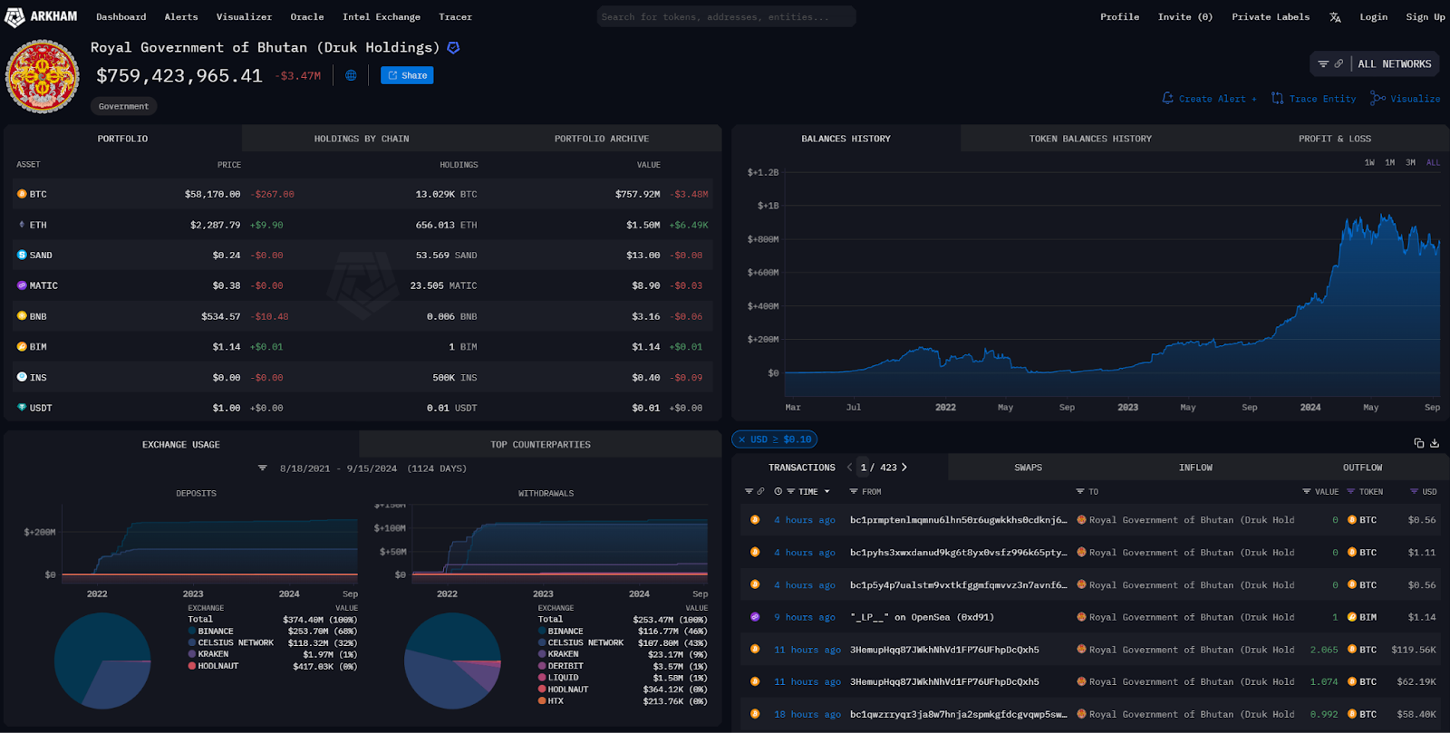This screenshot has height=733, width=1450.
Task: Select 3M chart range
Action: [x=1410, y=163]
